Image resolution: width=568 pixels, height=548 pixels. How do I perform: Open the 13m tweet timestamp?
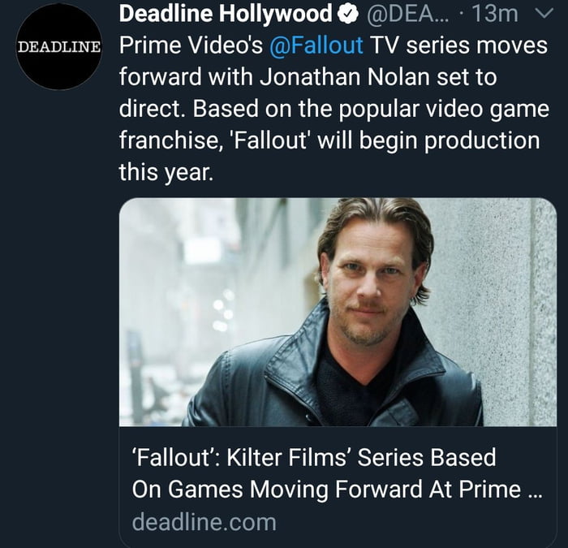(497, 14)
